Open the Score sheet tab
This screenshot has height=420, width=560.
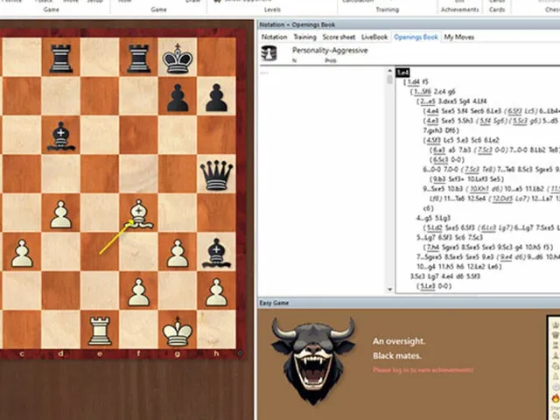click(x=339, y=37)
